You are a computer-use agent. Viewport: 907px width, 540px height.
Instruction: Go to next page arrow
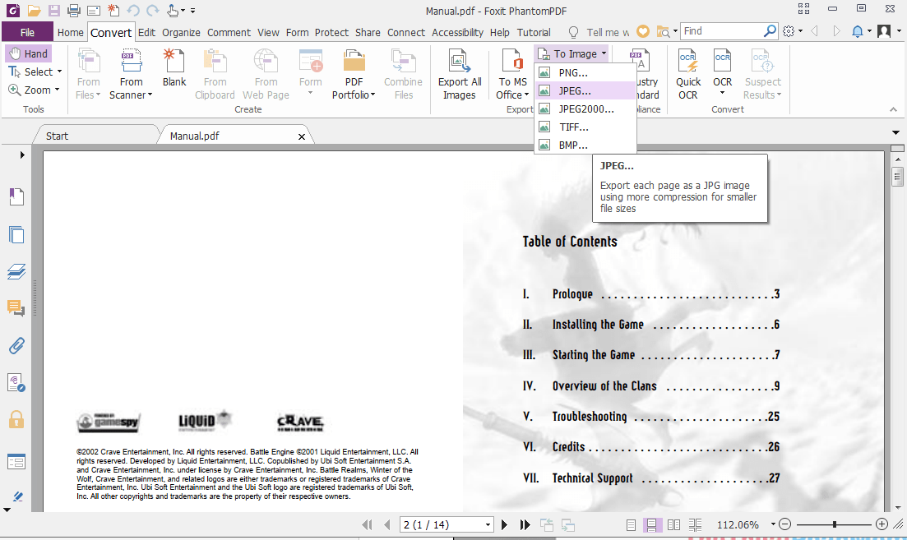click(504, 524)
